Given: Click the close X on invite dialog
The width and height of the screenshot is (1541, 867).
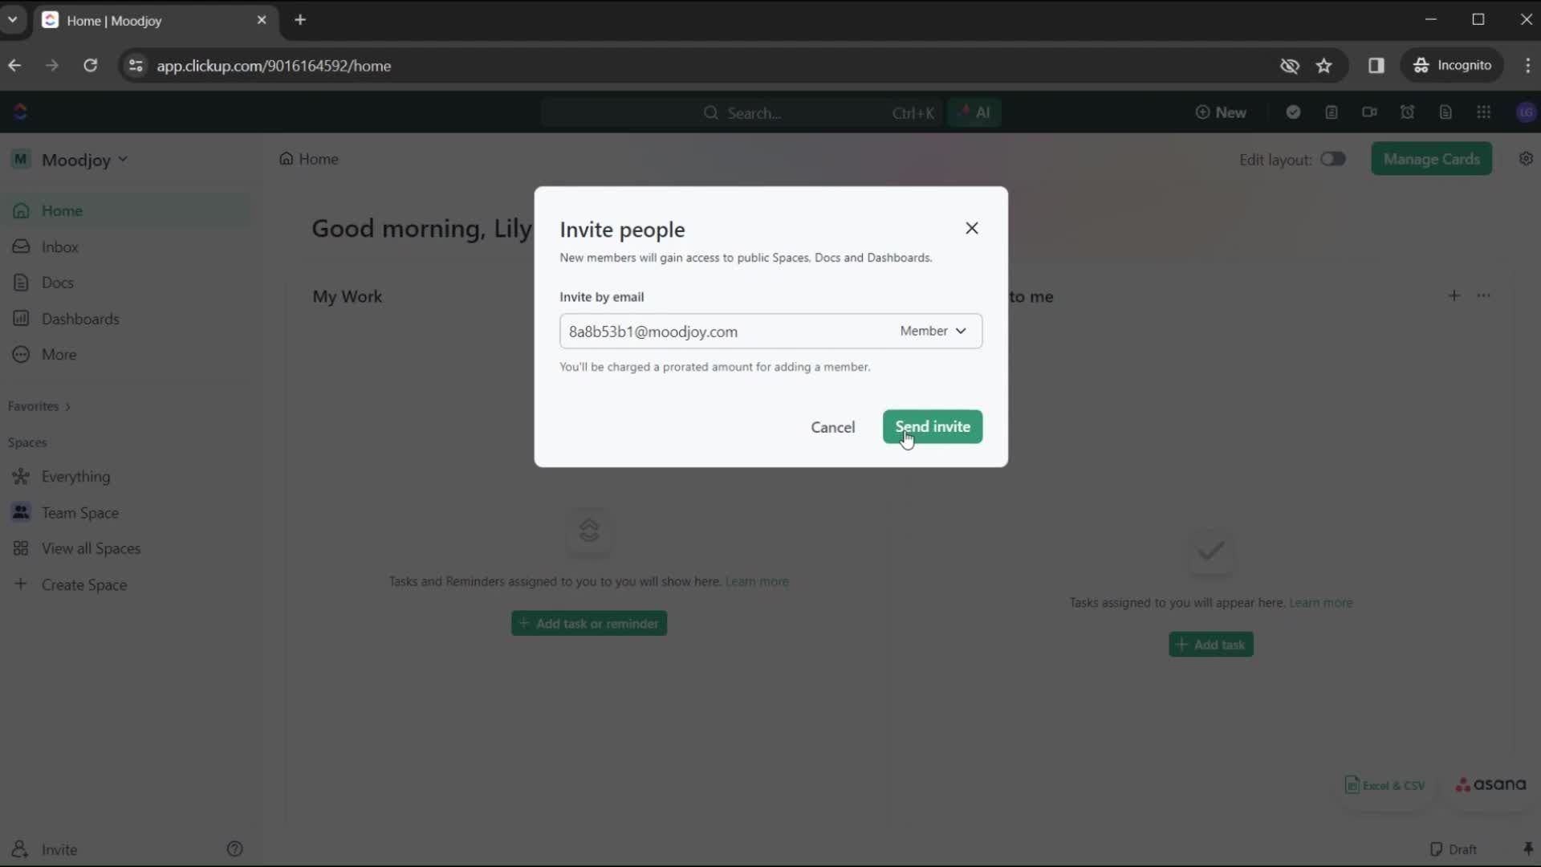Looking at the screenshot, I should pyautogui.click(x=972, y=228).
